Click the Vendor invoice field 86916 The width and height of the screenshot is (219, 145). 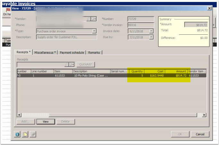point(141,25)
